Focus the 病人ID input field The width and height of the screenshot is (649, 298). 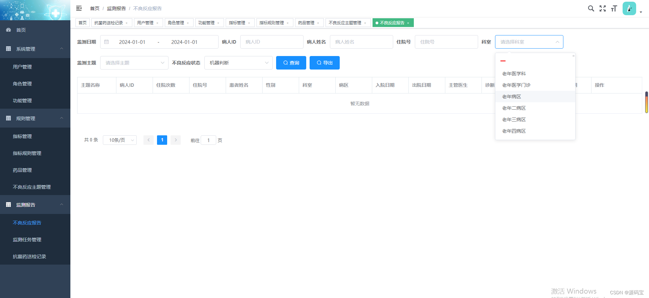click(272, 42)
